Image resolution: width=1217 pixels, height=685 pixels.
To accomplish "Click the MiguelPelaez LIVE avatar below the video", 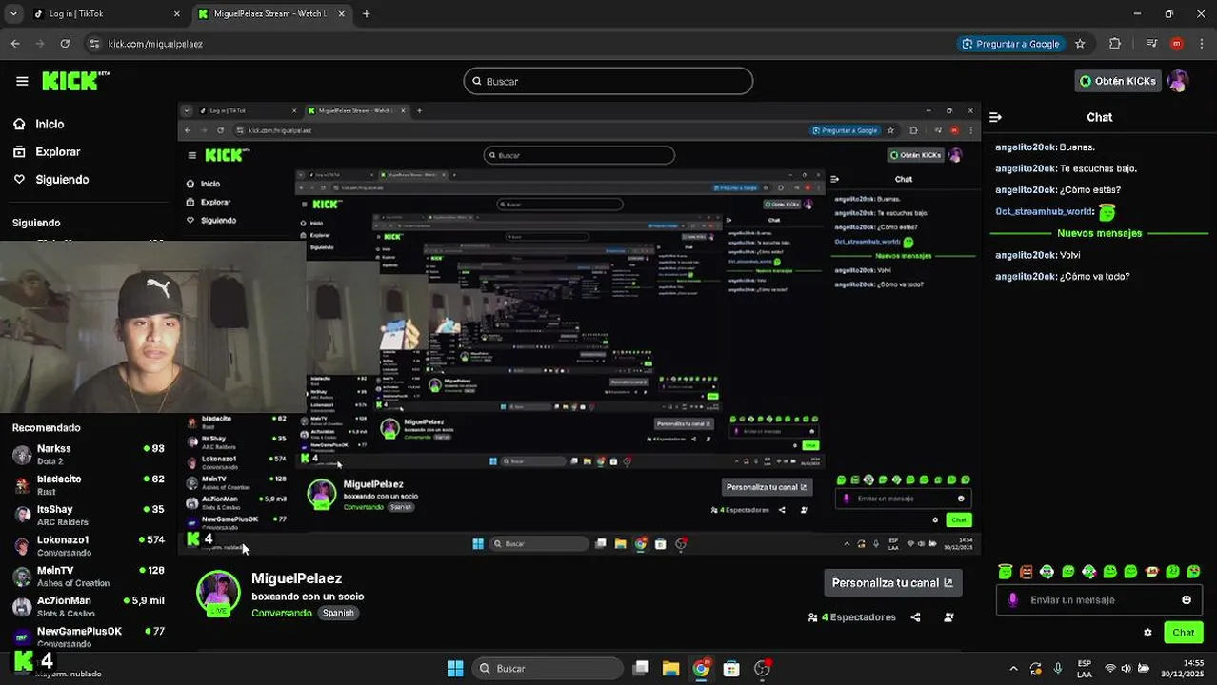I will point(218,594).
